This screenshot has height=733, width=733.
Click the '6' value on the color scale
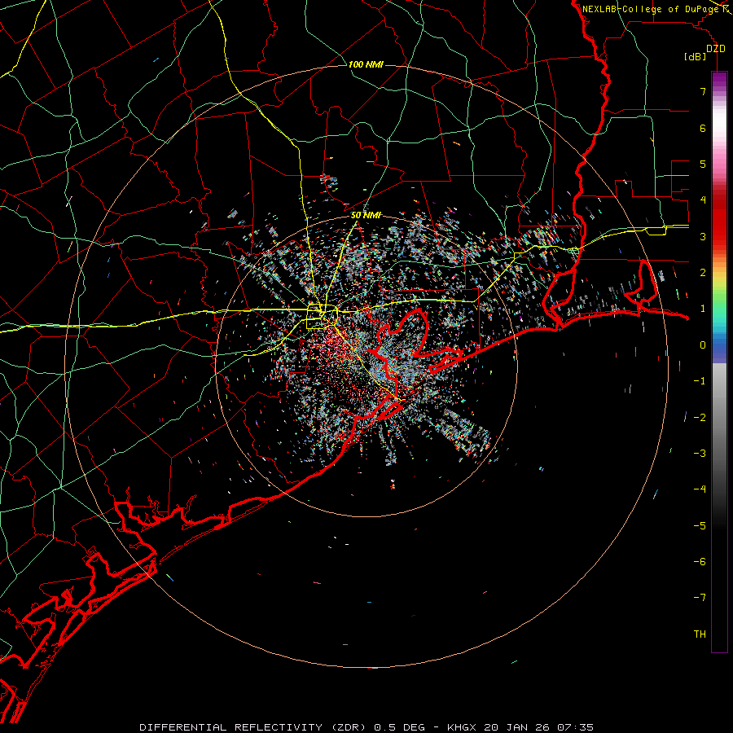[703, 128]
